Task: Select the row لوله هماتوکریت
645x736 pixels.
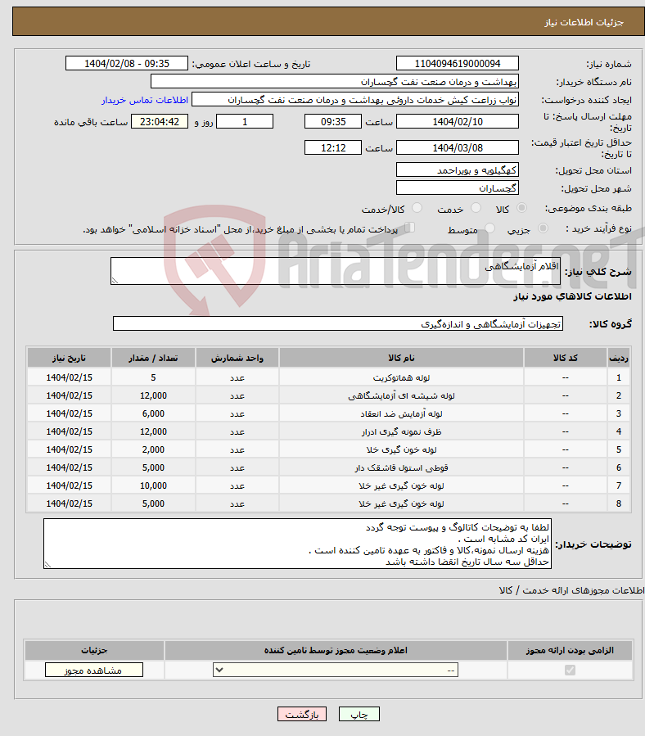Action: 329,377
